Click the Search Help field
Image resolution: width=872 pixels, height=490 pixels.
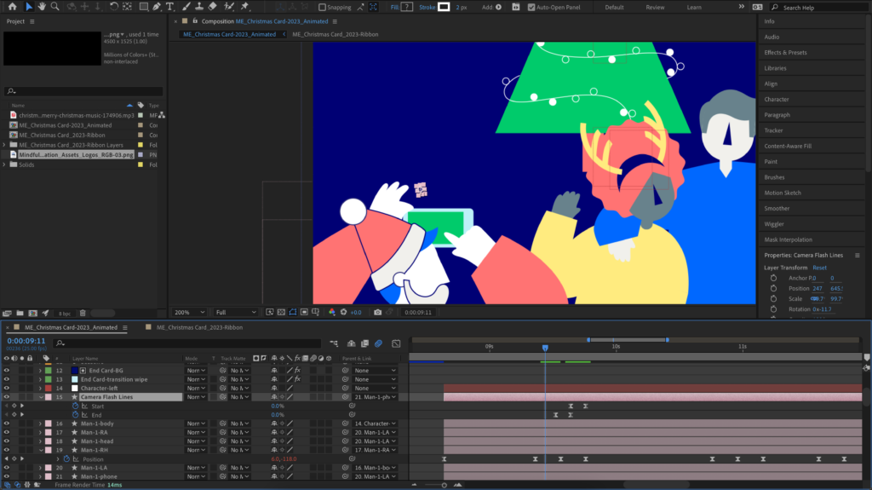tap(821, 7)
